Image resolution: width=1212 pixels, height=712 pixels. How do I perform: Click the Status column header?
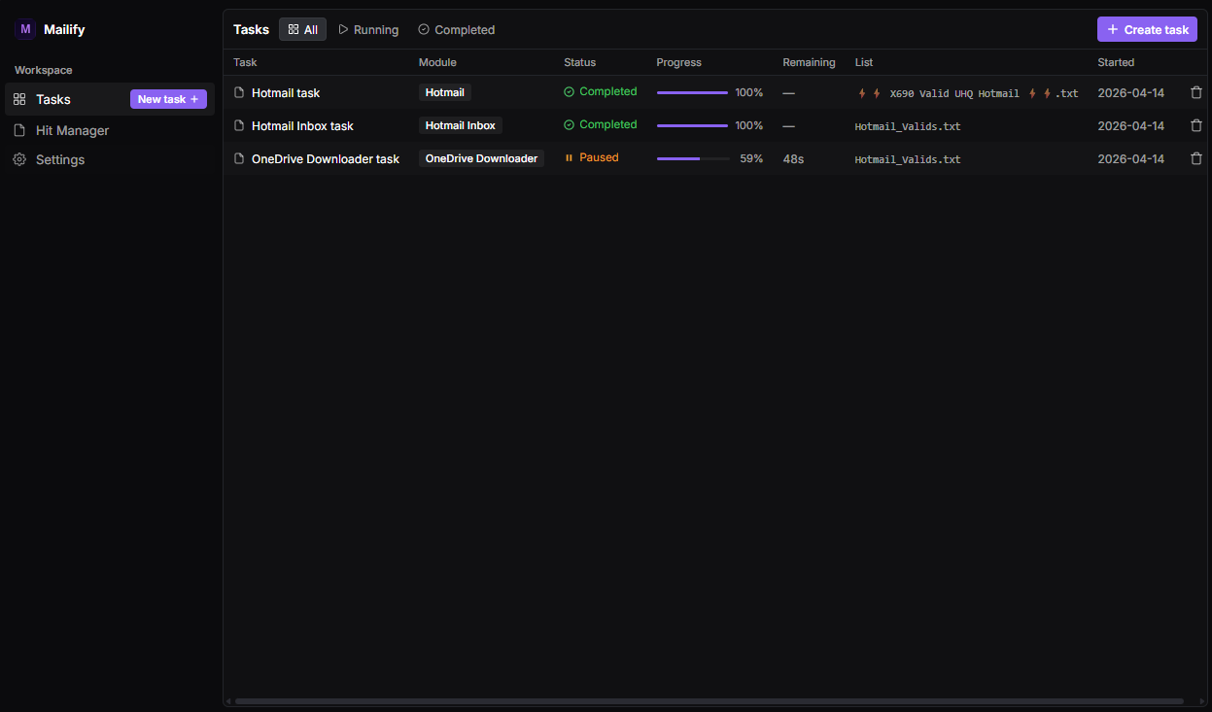(x=579, y=62)
